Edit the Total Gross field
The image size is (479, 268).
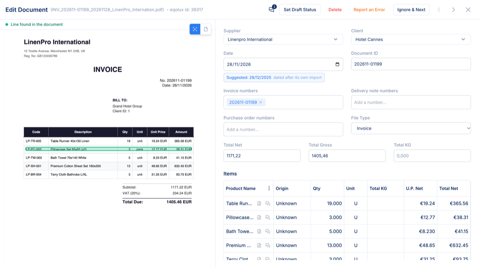click(347, 156)
